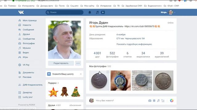The width and height of the screenshot is (197, 110).
Task: Click the St. George ribbon gift
Action: coord(64,92)
